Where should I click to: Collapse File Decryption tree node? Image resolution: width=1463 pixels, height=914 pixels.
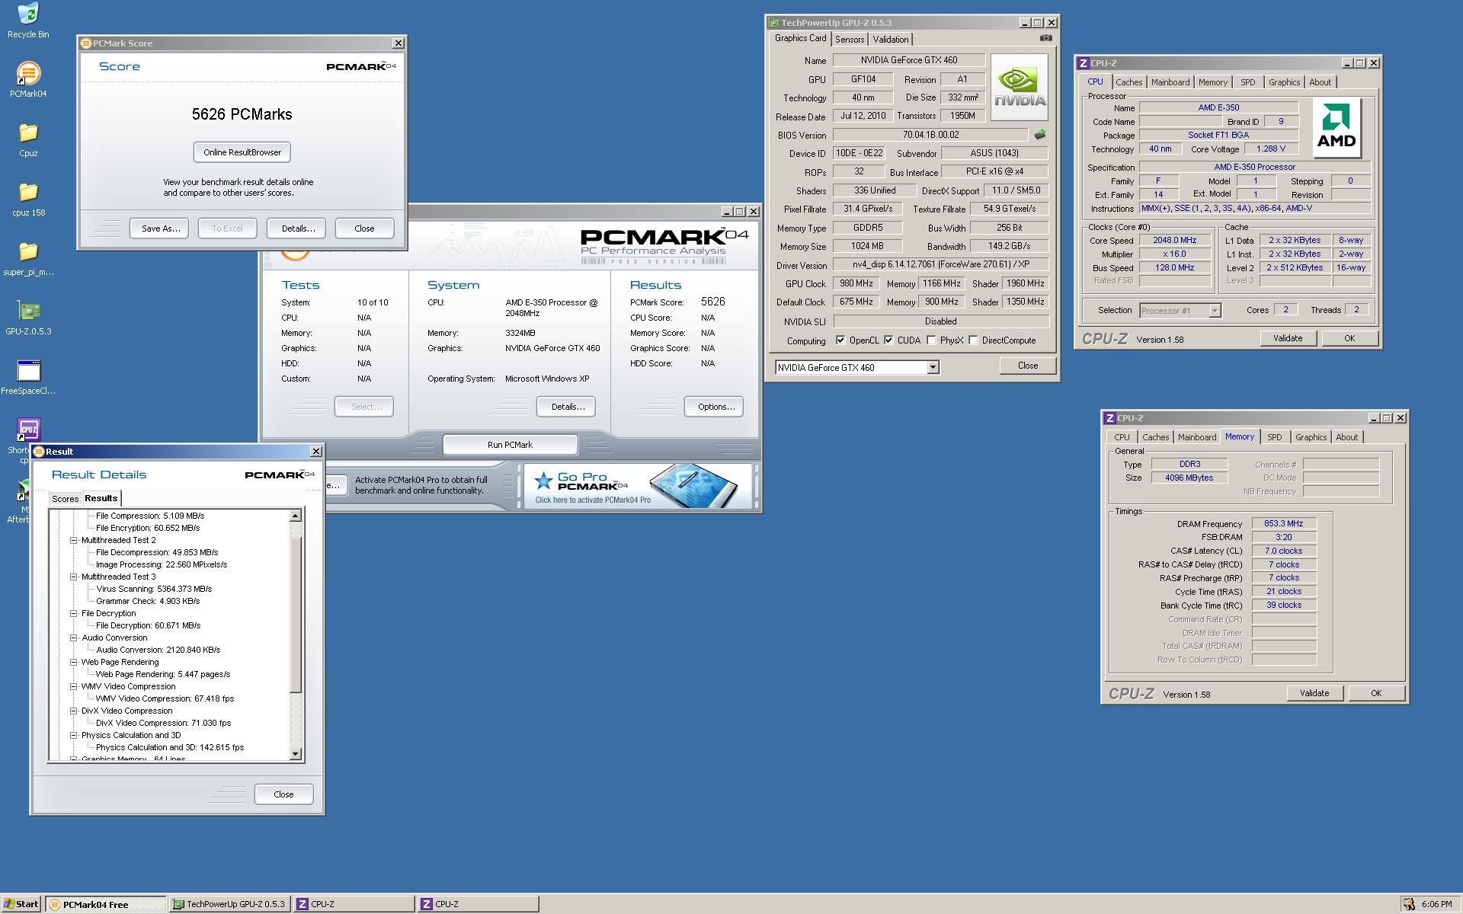pos(74,613)
